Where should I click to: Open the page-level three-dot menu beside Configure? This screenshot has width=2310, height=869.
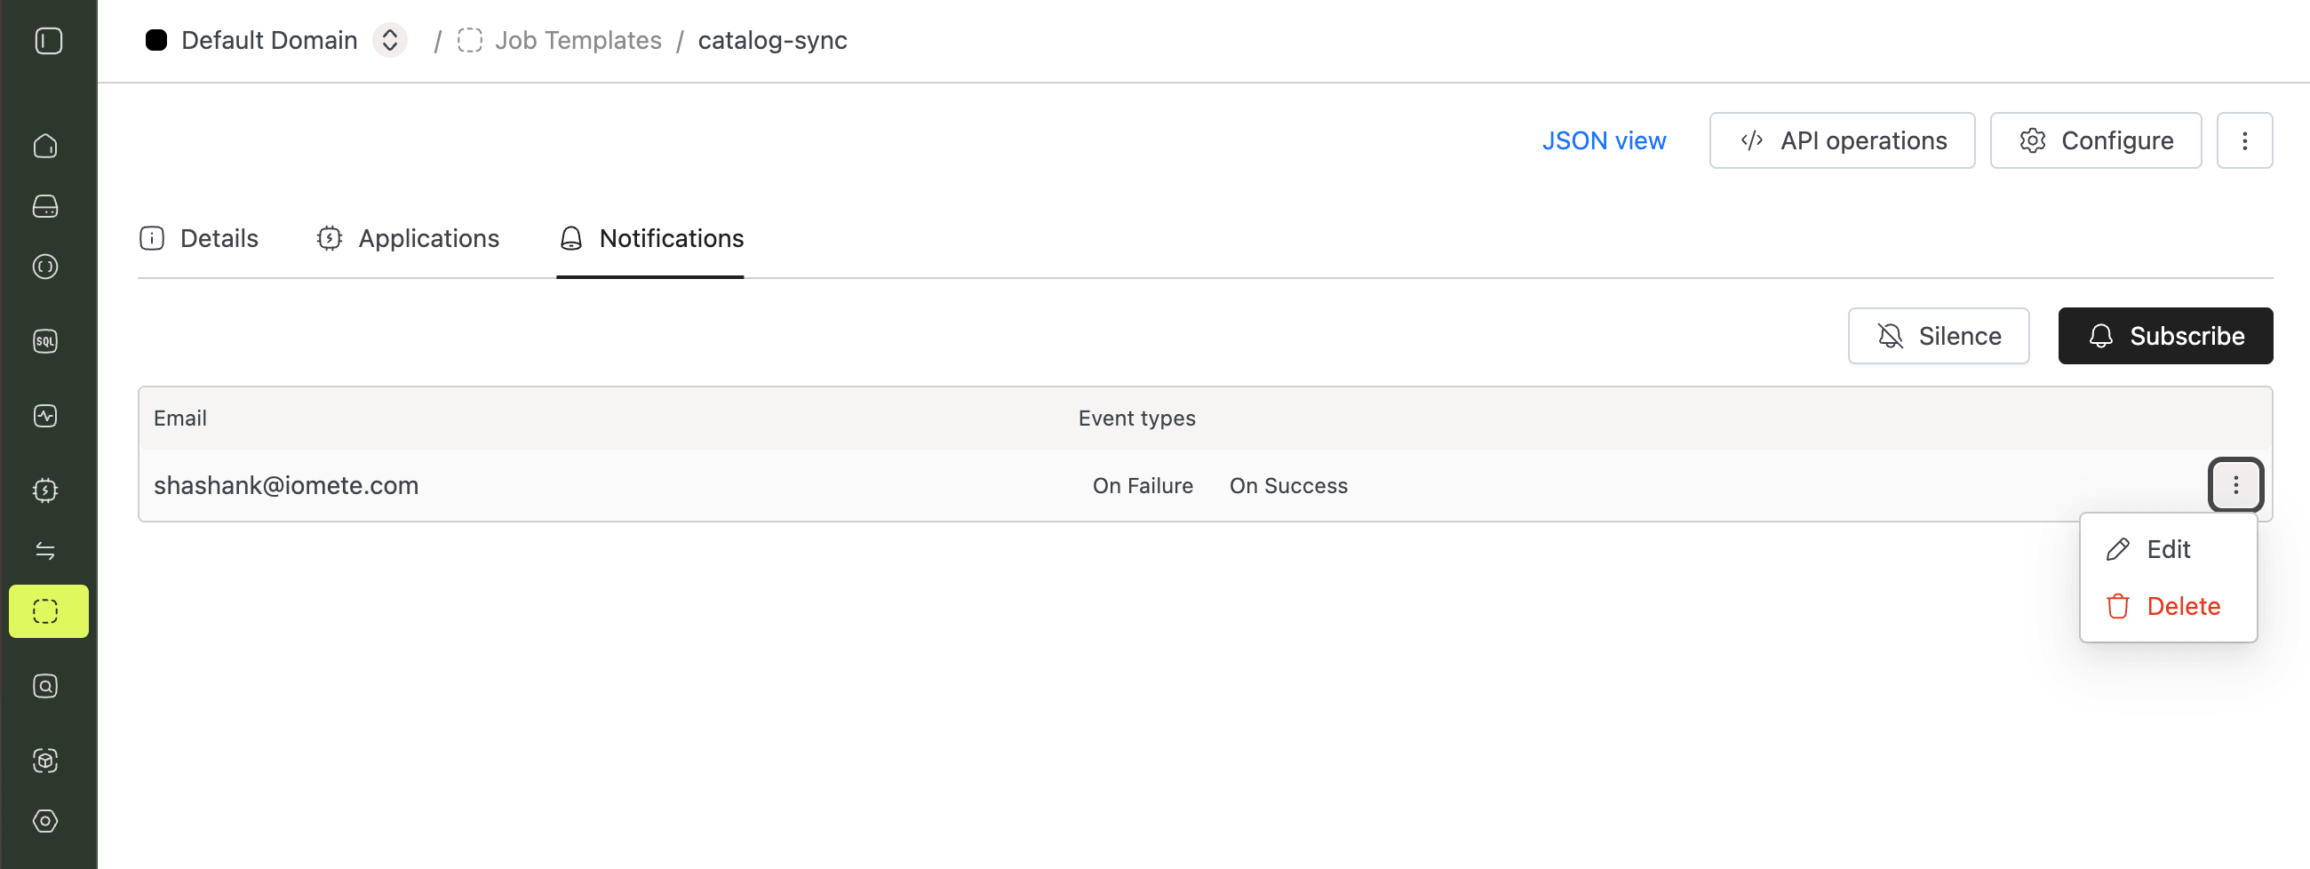pos(2243,140)
